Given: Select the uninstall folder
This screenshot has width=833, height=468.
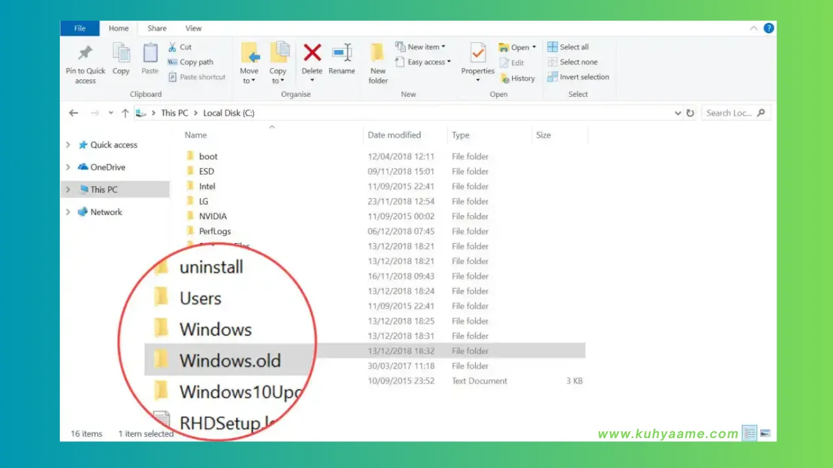Looking at the screenshot, I should coord(211,267).
